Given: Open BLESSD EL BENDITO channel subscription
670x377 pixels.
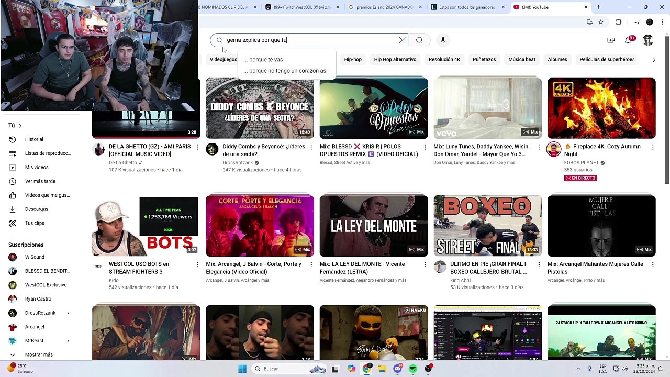Looking at the screenshot, I should click(x=40, y=271).
